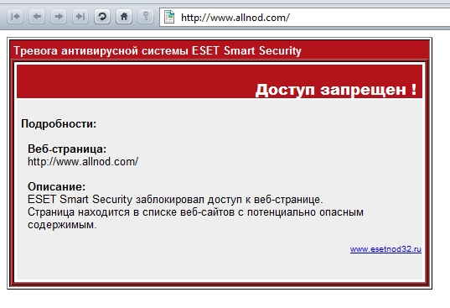Click the Fast Forward toolbar button

click(80, 17)
